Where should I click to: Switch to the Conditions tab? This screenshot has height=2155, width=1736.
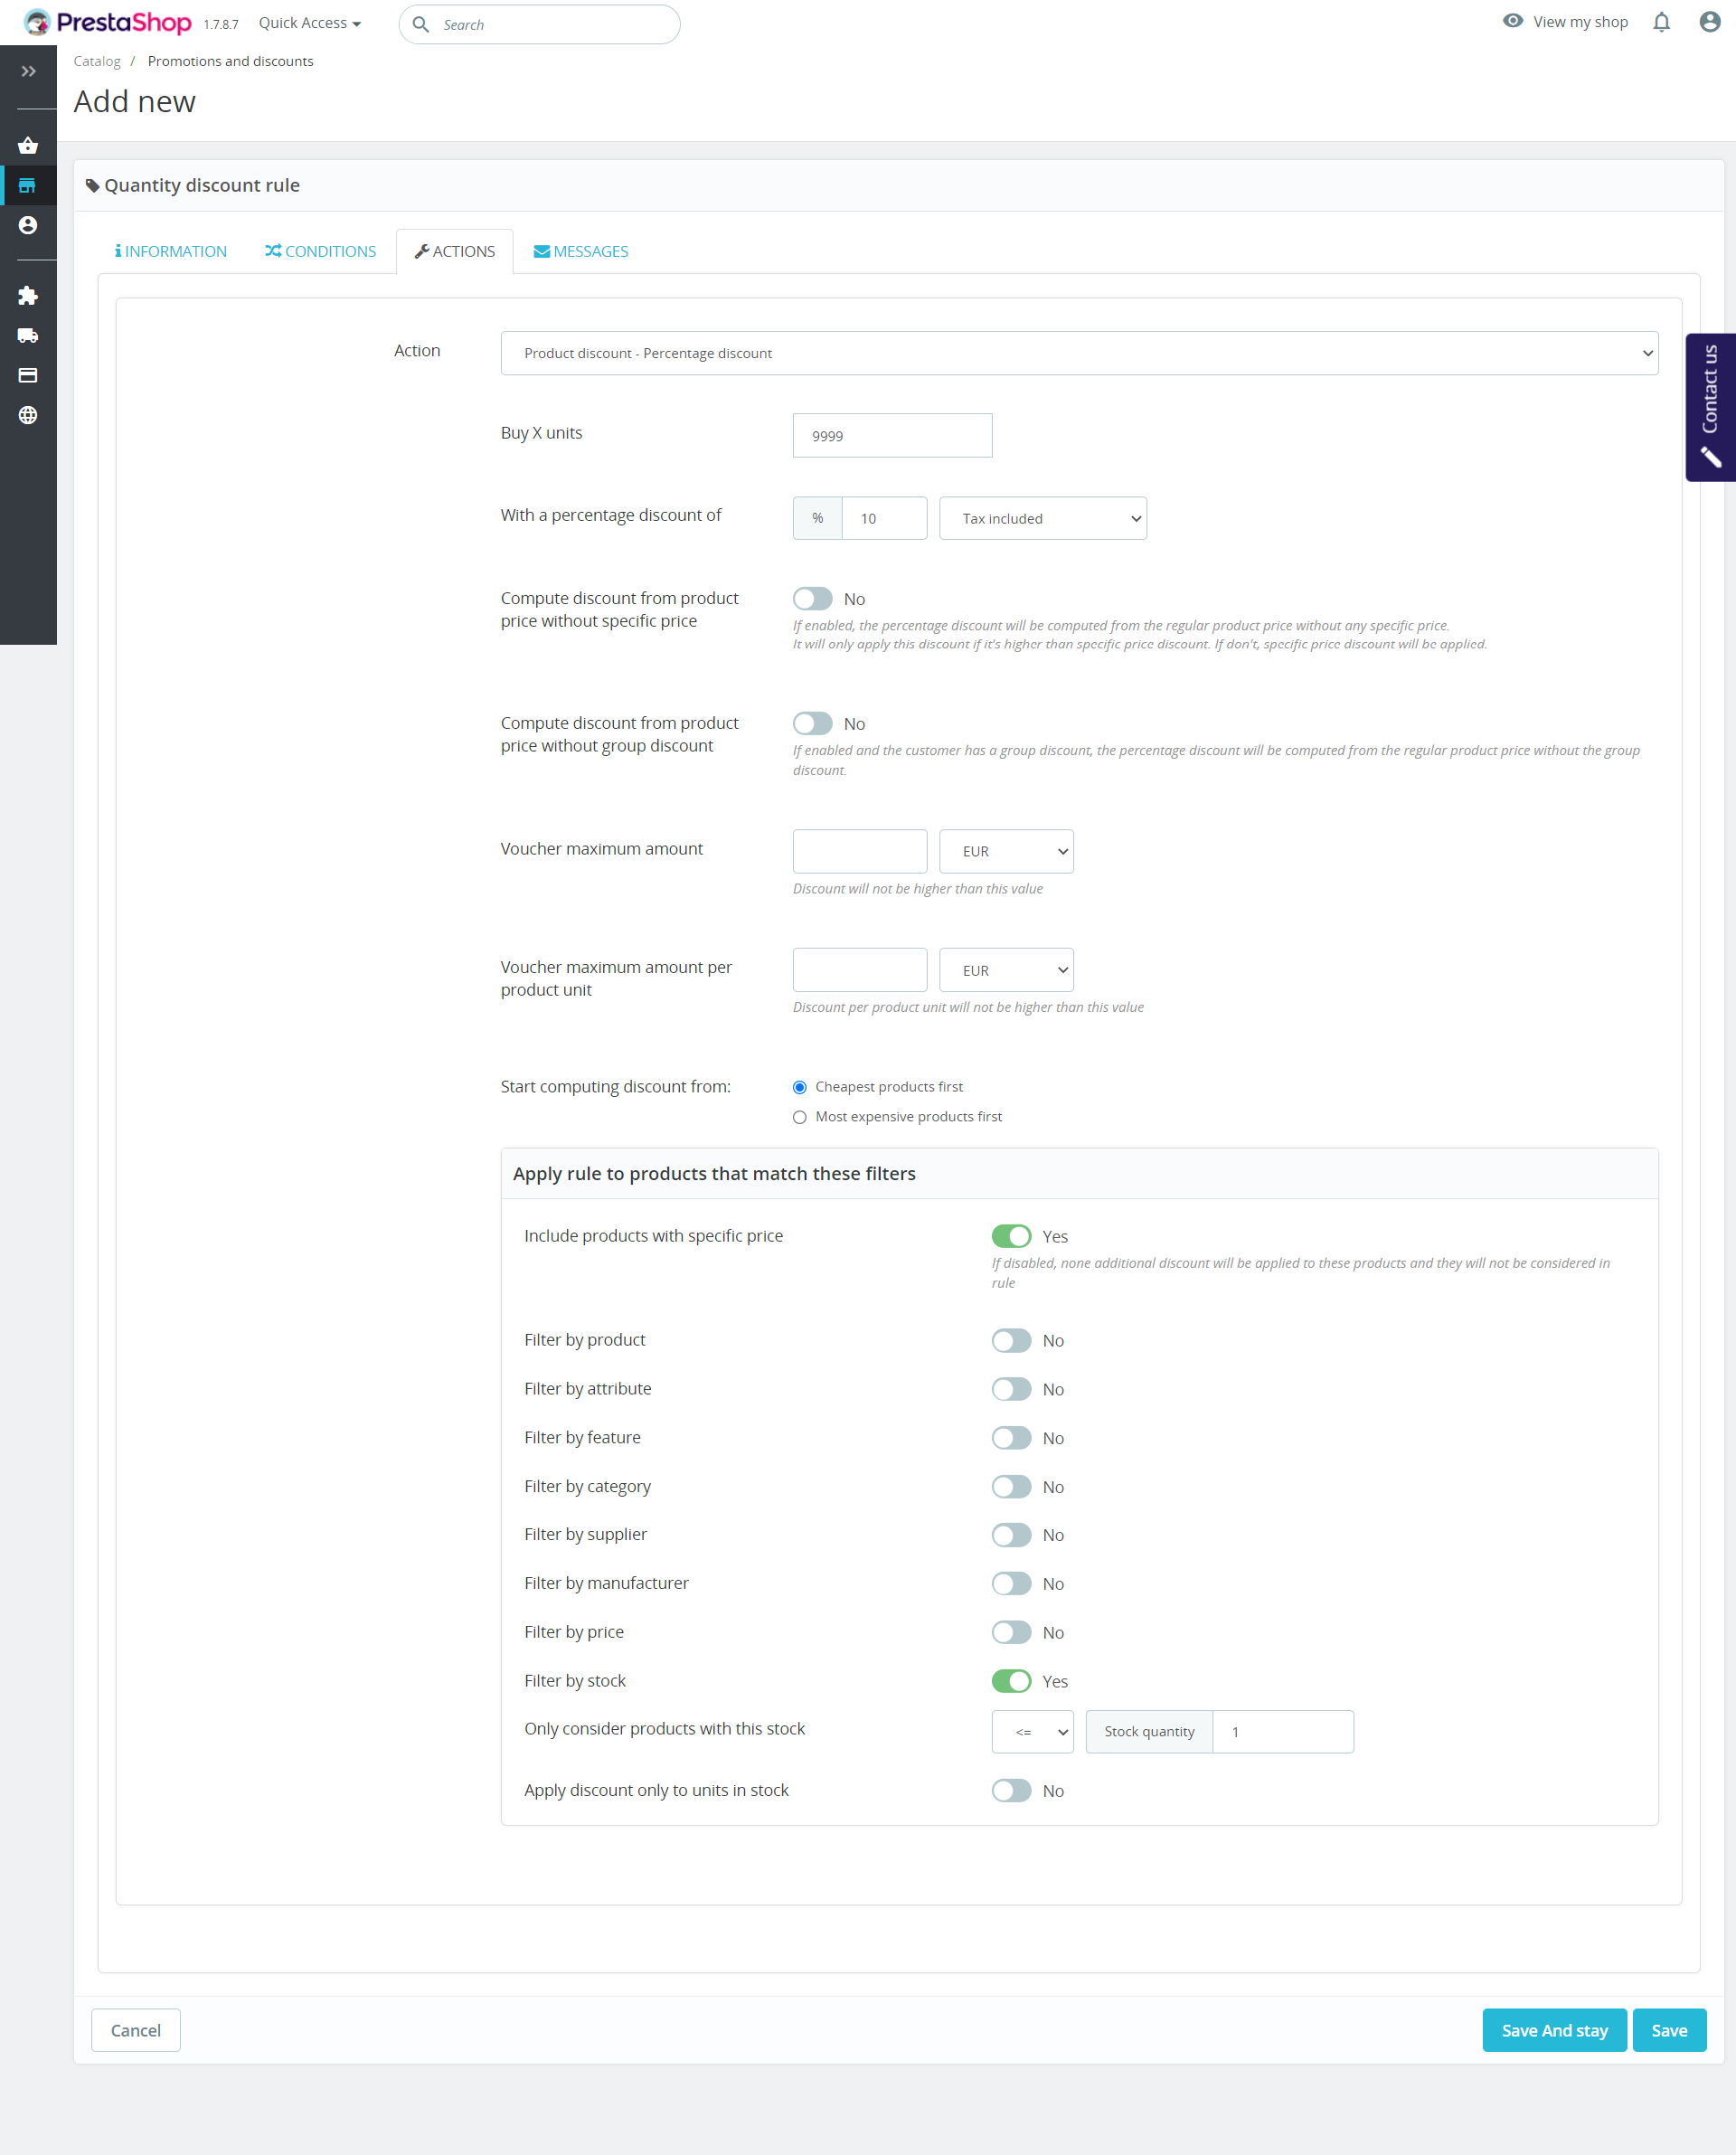(x=320, y=251)
